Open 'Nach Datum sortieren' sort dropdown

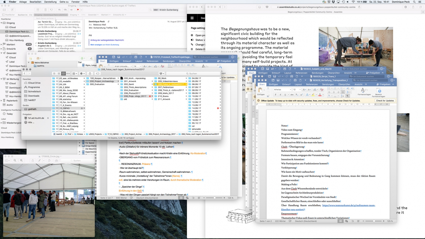tap(45, 18)
